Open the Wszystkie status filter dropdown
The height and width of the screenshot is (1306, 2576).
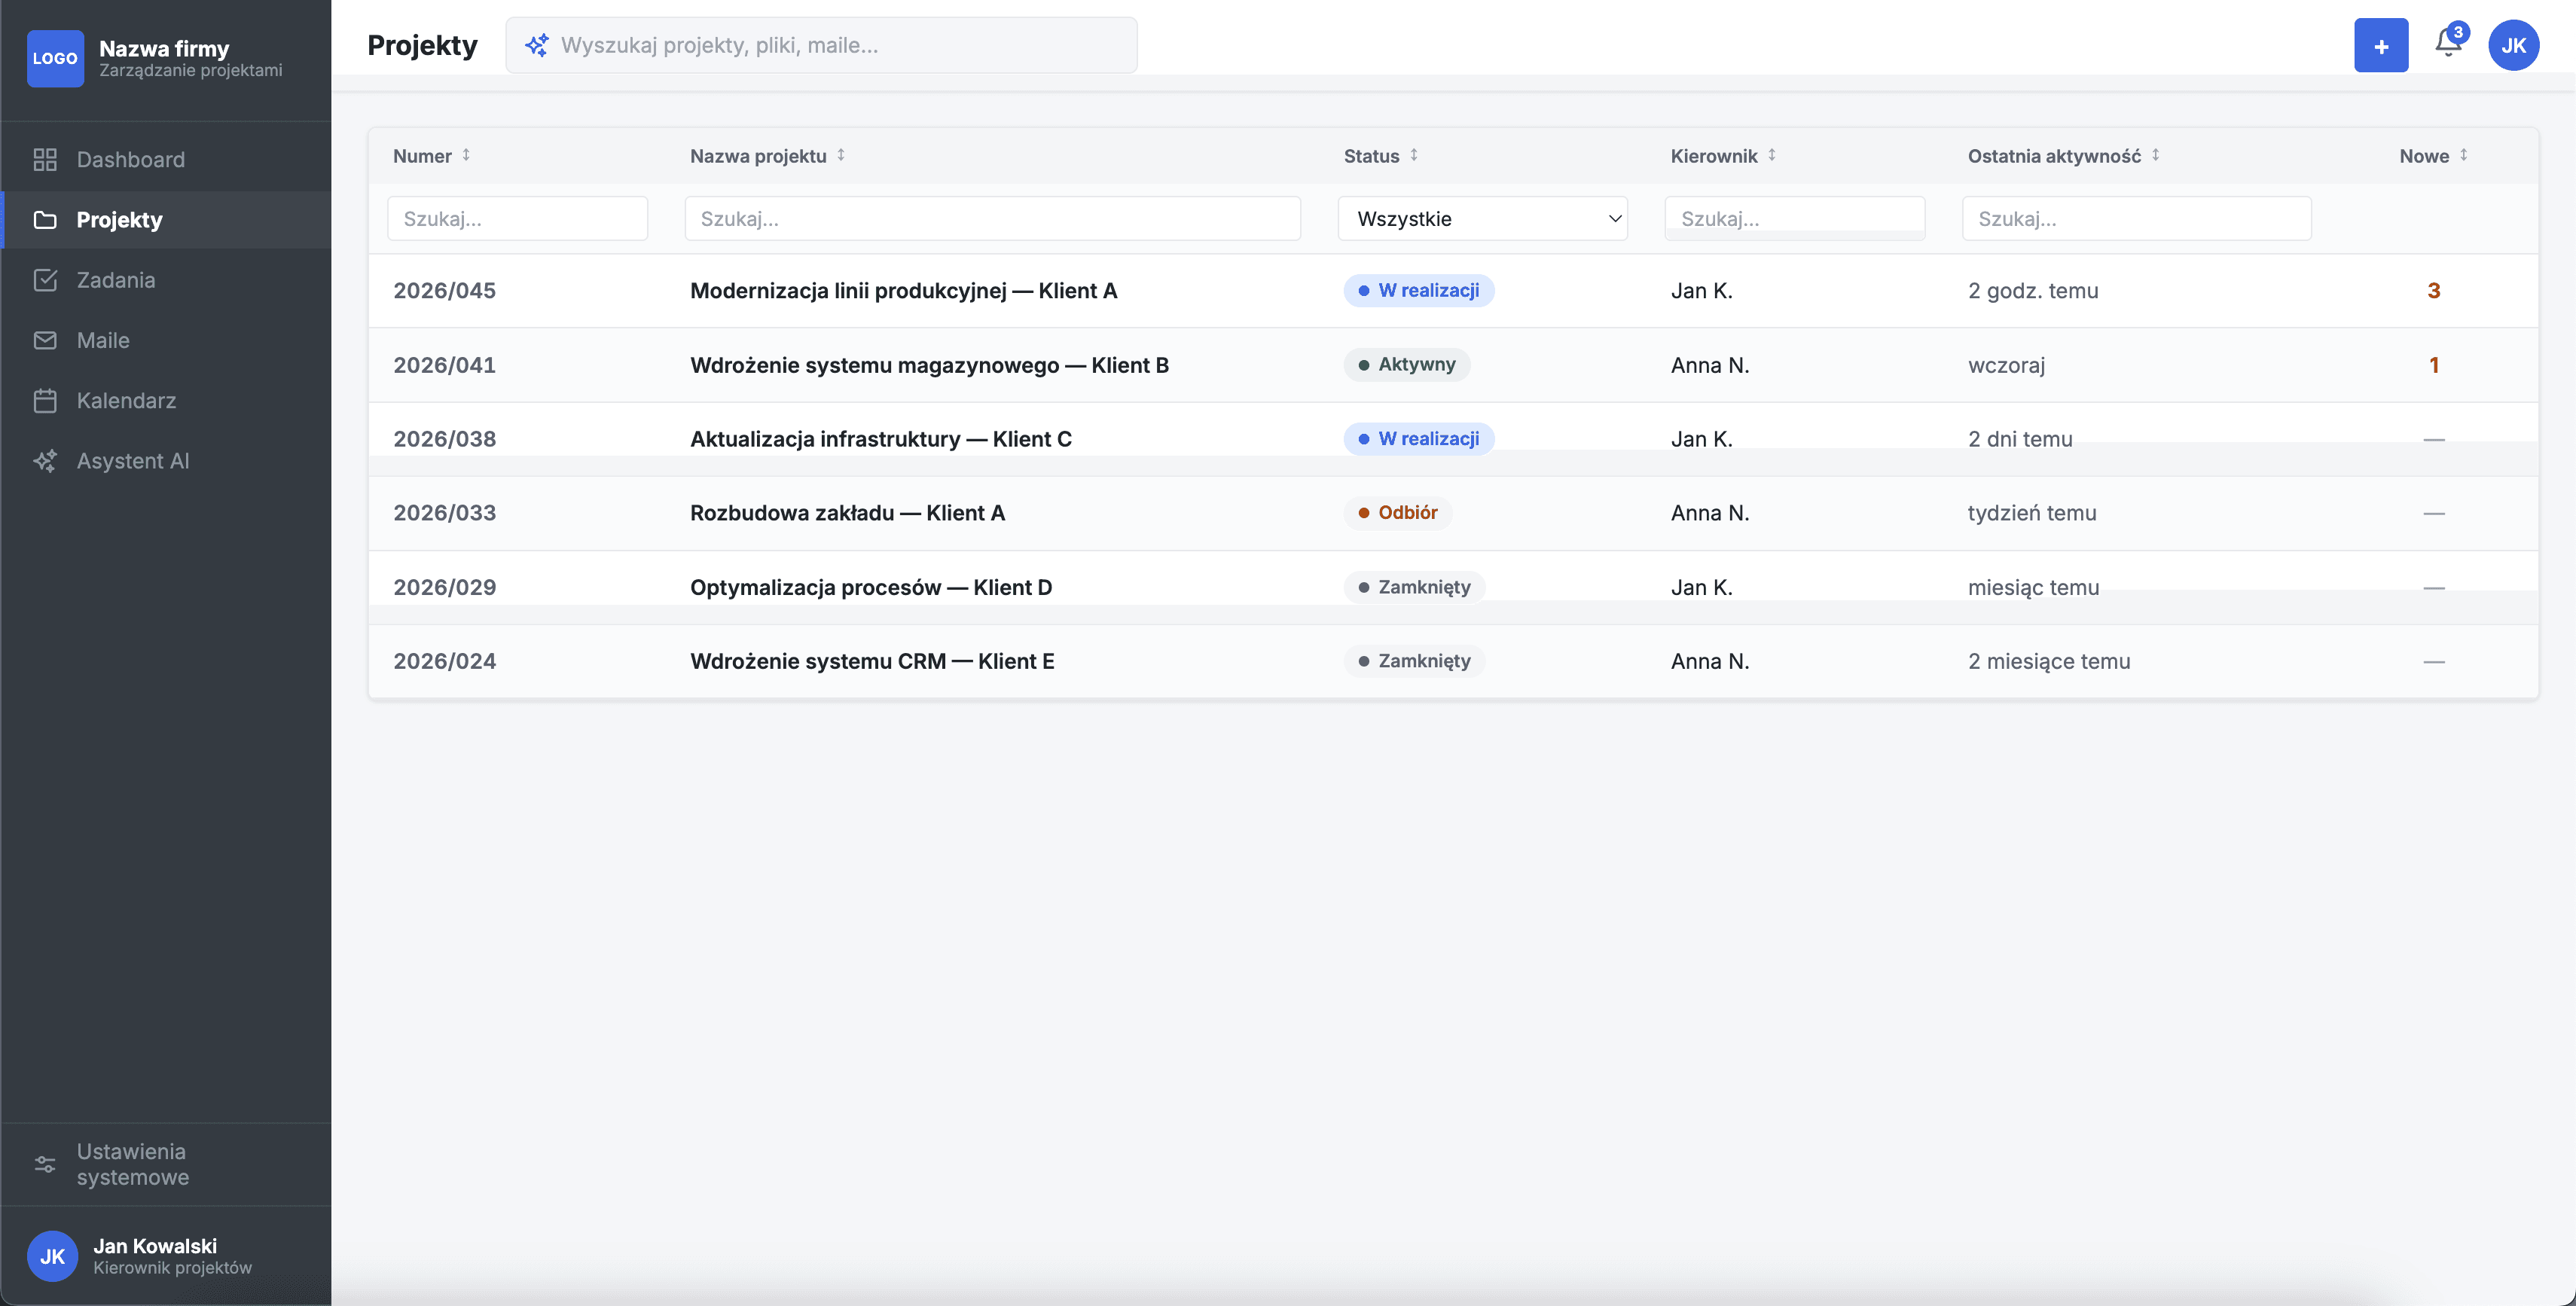(x=1482, y=218)
